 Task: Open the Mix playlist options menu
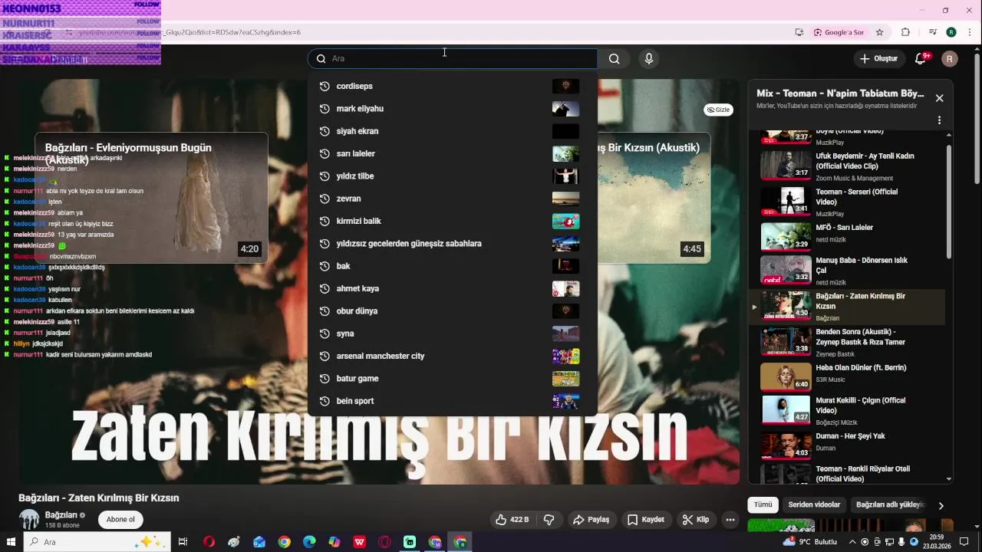pos(939,120)
